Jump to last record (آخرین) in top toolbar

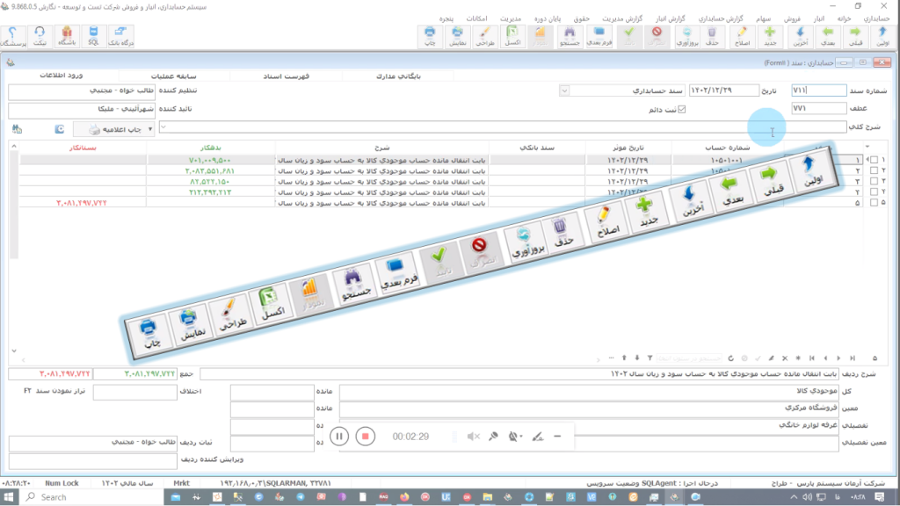800,36
